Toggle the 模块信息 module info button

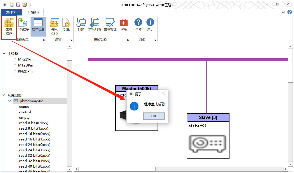coord(38,25)
